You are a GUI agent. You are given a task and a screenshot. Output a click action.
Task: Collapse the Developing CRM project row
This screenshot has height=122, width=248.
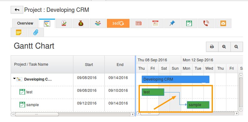[14, 78]
